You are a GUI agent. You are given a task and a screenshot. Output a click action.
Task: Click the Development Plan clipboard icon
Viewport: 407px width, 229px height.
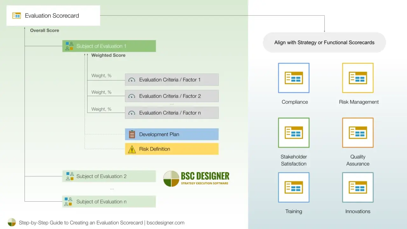click(132, 134)
